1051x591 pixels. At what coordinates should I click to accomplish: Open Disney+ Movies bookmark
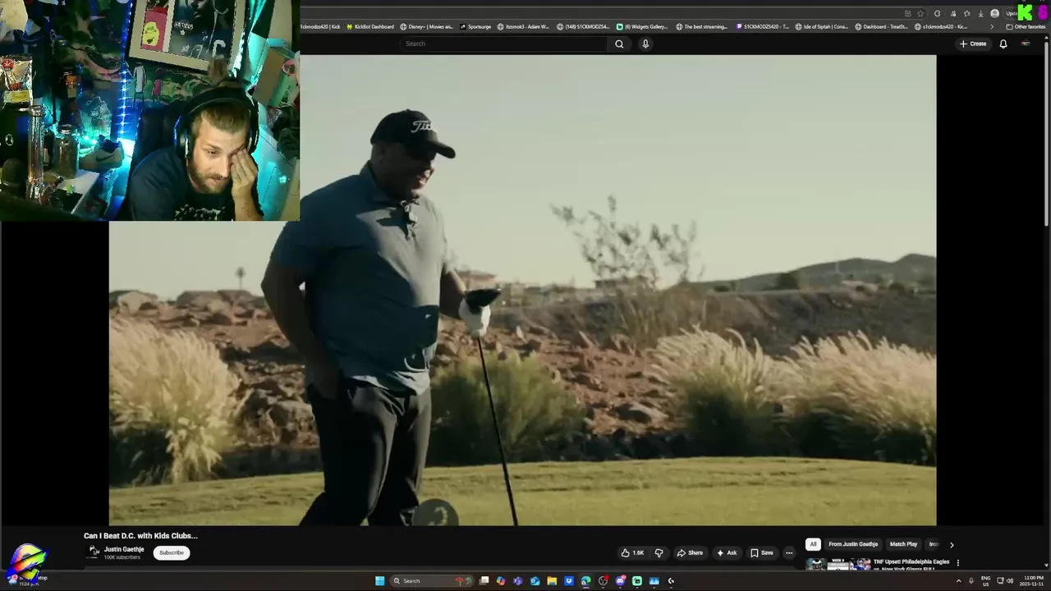pos(427,26)
